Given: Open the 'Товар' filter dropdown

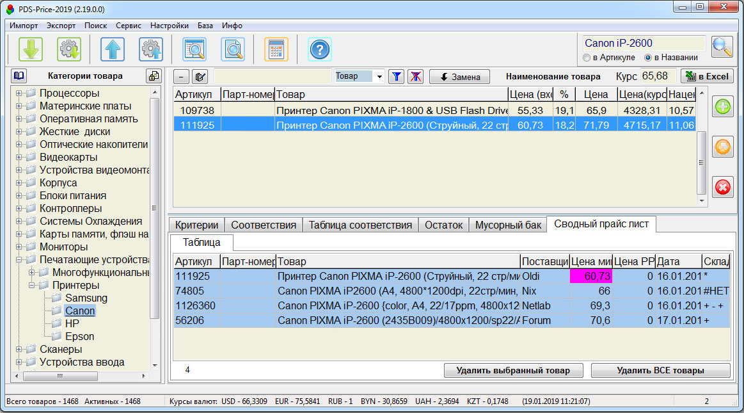Looking at the screenshot, I should click(379, 77).
